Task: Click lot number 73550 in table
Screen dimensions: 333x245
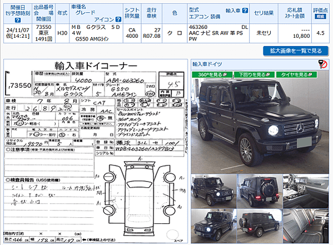Action: [x=43, y=27]
